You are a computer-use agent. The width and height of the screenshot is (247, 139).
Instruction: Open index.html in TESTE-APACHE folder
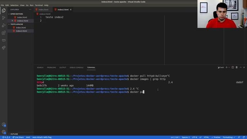click(x=21, y=27)
